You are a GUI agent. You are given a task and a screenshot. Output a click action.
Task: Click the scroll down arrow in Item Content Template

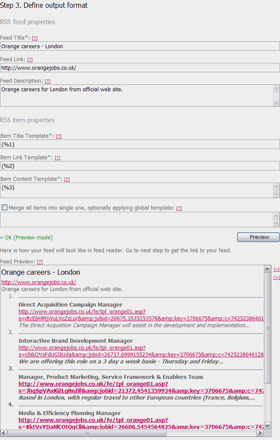[x=276, y=194]
